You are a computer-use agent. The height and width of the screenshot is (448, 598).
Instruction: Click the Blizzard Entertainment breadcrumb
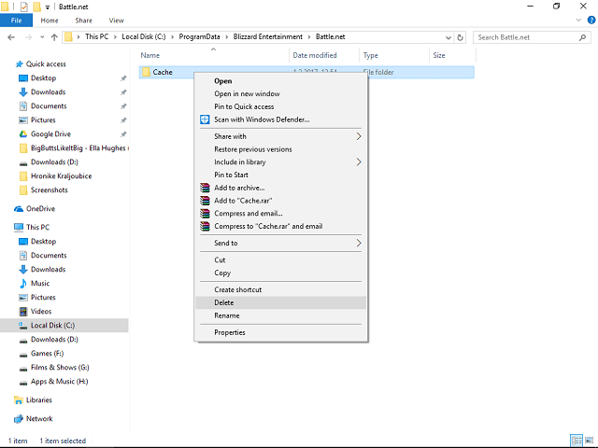point(268,37)
